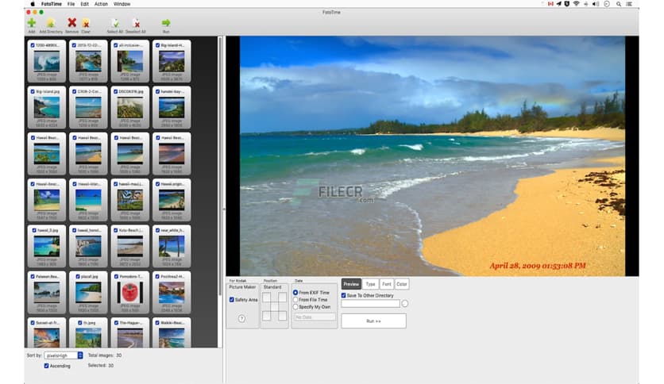Screen dimensions: 664x384
Task: Select the Kuta-Beach thumbnail
Action: point(130,246)
